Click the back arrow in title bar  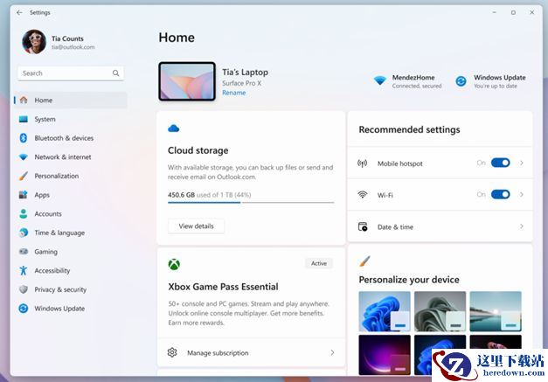click(x=19, y=12)
